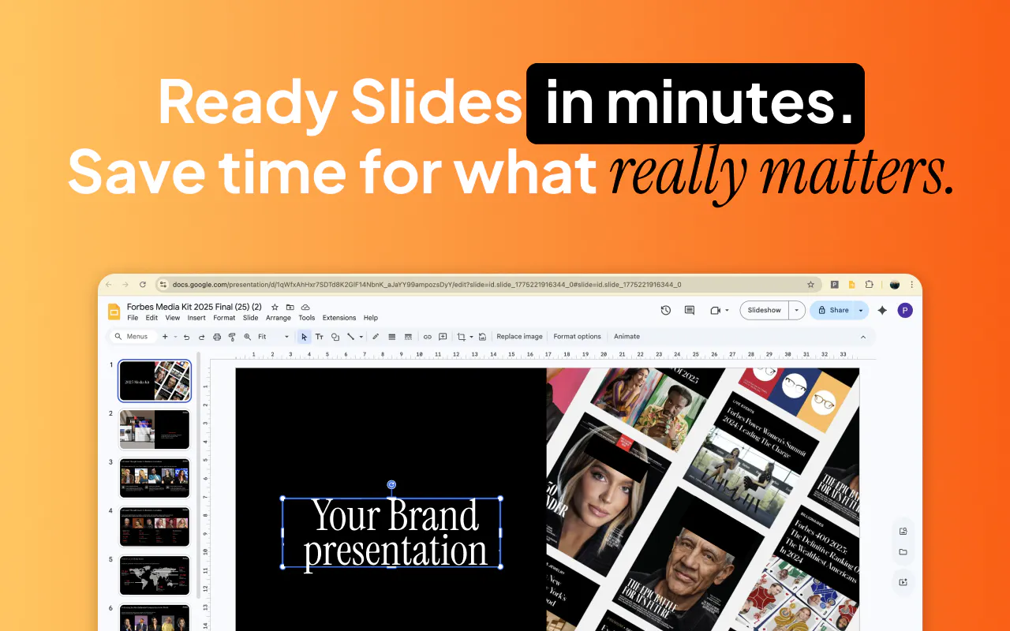Viewport: 1010px width, 631px height.
Task: Select the Text box tool
Action: point(320,337)
